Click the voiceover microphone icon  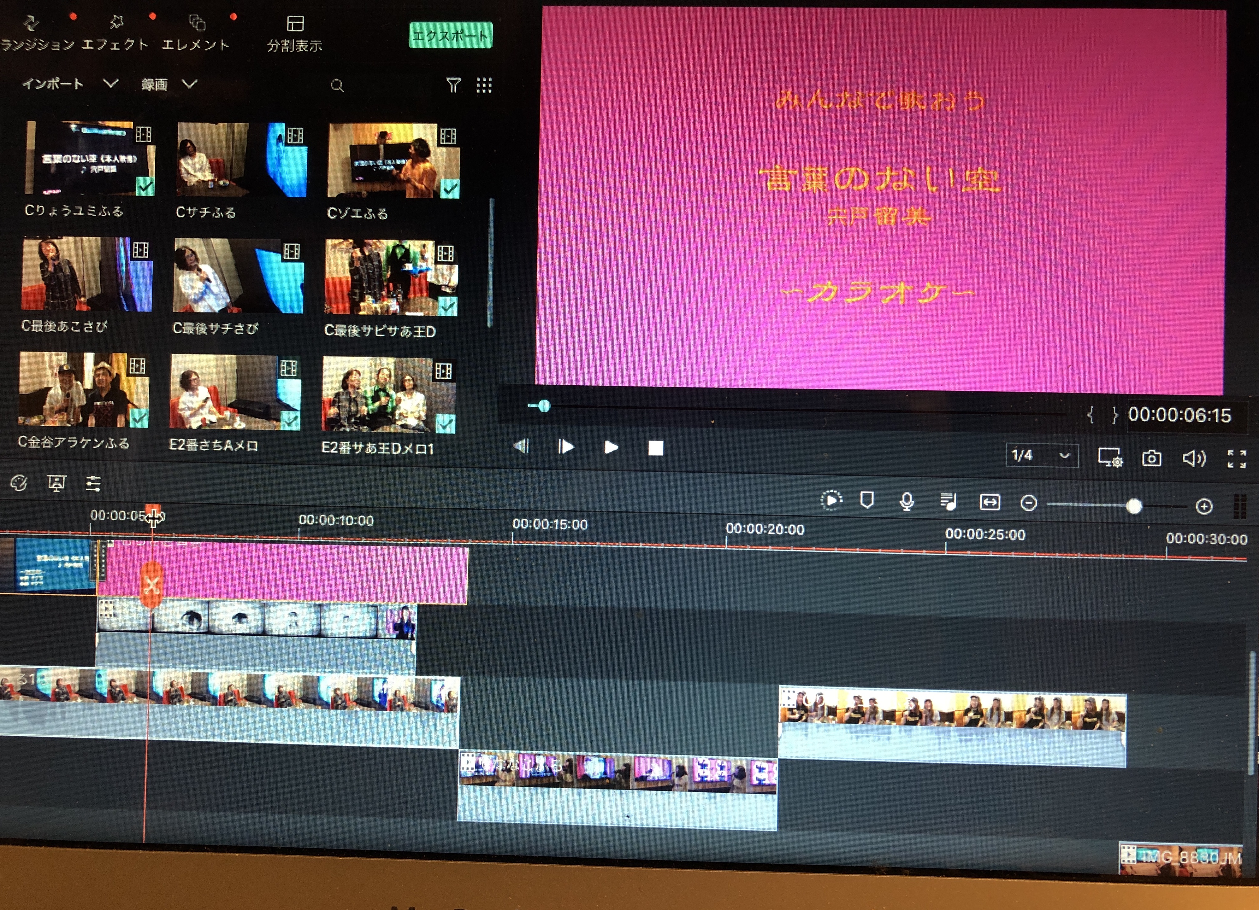pos(907,502)
